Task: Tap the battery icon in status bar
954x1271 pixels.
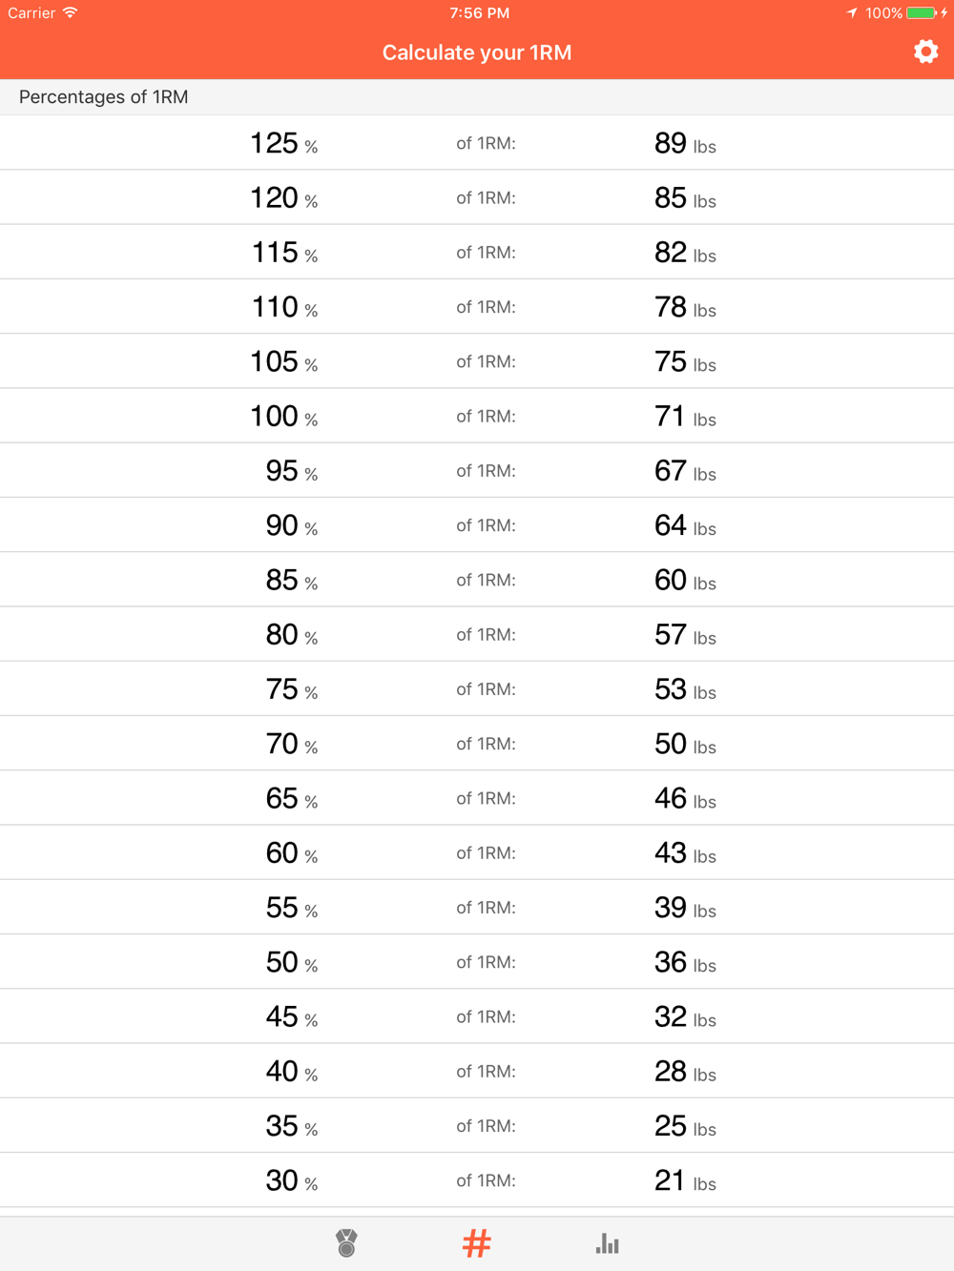Action: (x=922, y=13)
